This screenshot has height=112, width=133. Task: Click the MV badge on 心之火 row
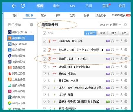108,50
